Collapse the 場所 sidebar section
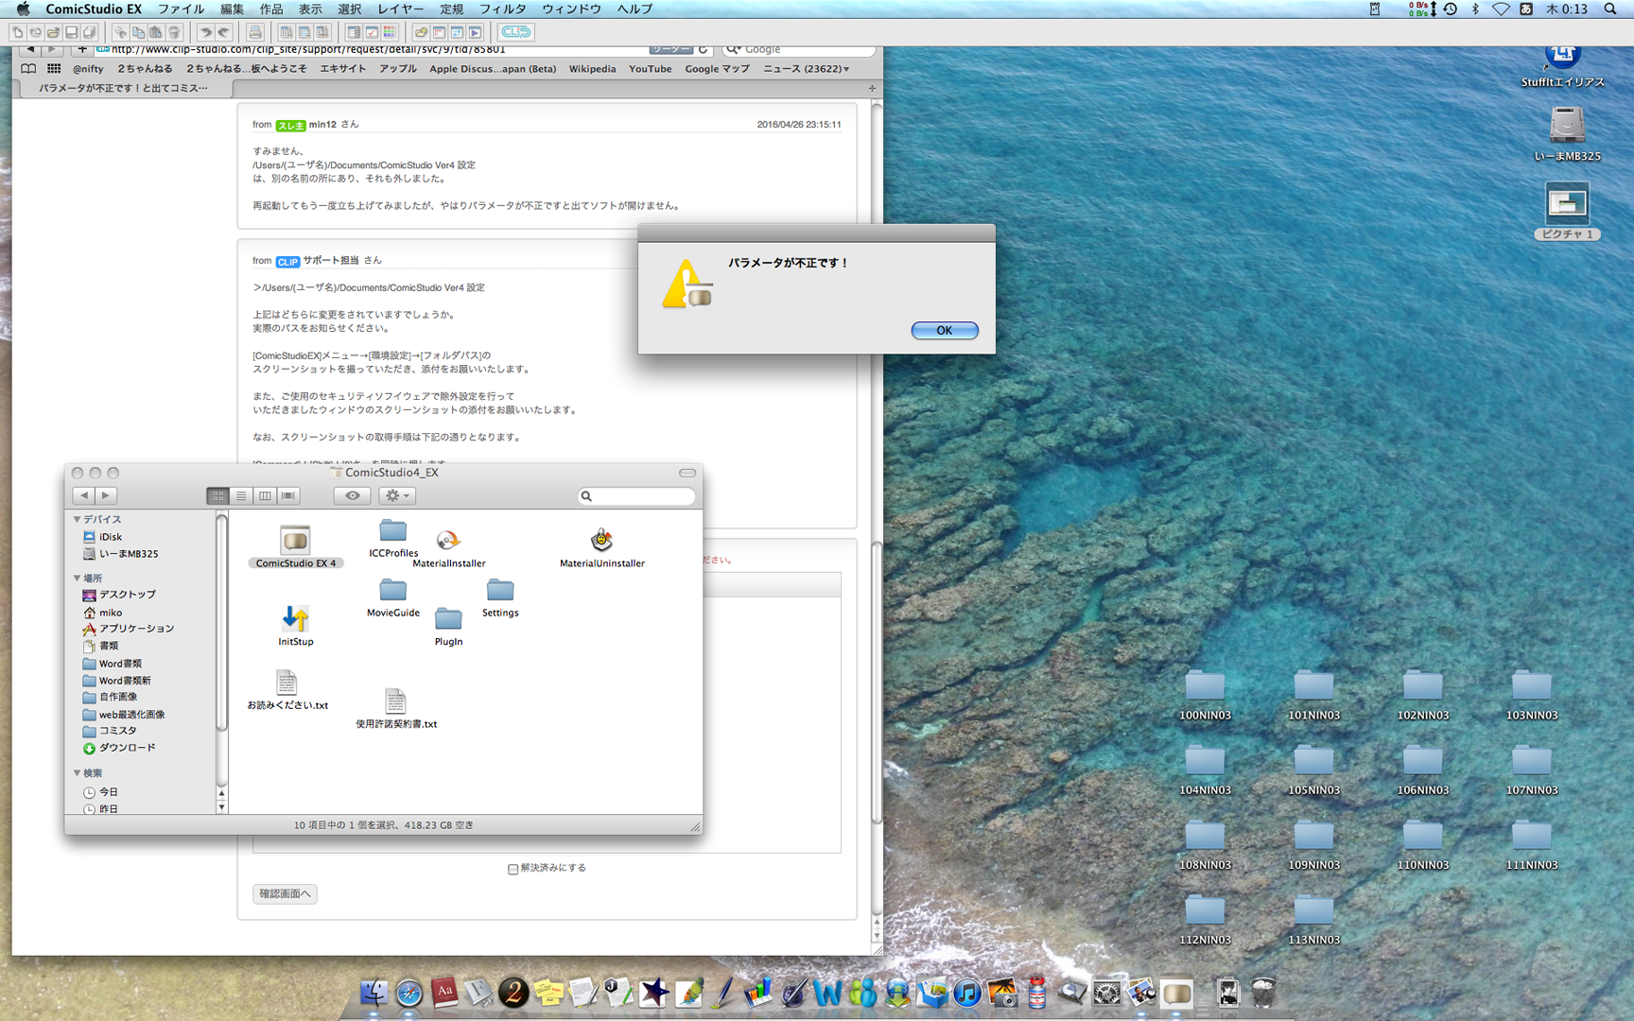Viewport: 1634px width, 1021px height. [78, 578]
